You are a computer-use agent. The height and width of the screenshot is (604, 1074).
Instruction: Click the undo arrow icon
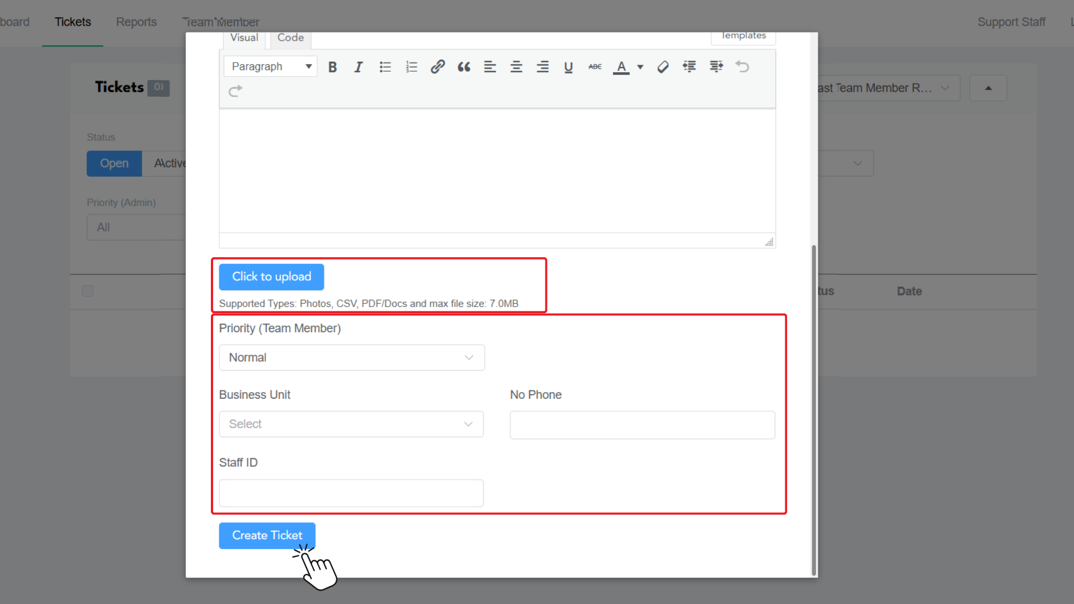click(x=742, y=67)
